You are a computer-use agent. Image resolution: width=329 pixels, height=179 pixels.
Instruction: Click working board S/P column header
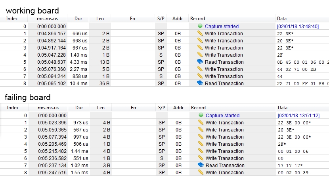pos(161,19)
